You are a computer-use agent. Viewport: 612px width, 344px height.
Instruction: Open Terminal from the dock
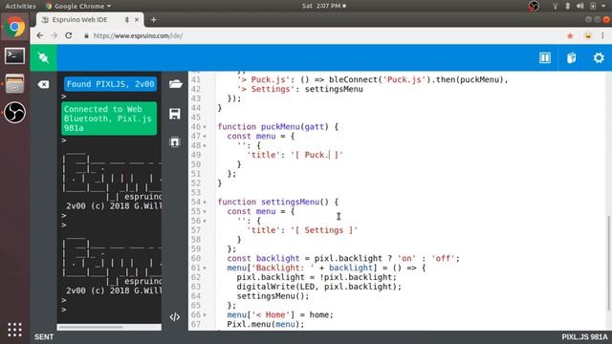[x=15, y=55]
